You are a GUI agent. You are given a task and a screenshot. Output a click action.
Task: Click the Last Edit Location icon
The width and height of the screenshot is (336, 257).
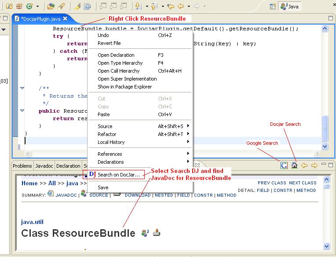171,6
